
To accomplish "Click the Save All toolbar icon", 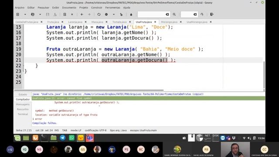I will click(x=55, y=14).
